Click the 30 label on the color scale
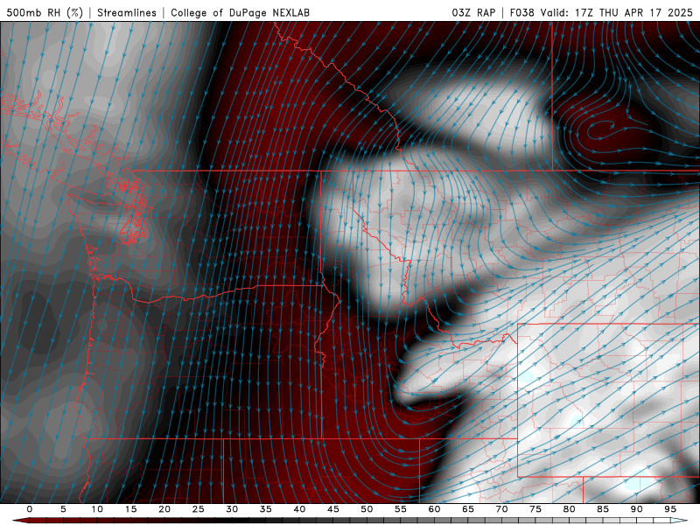 232,509
